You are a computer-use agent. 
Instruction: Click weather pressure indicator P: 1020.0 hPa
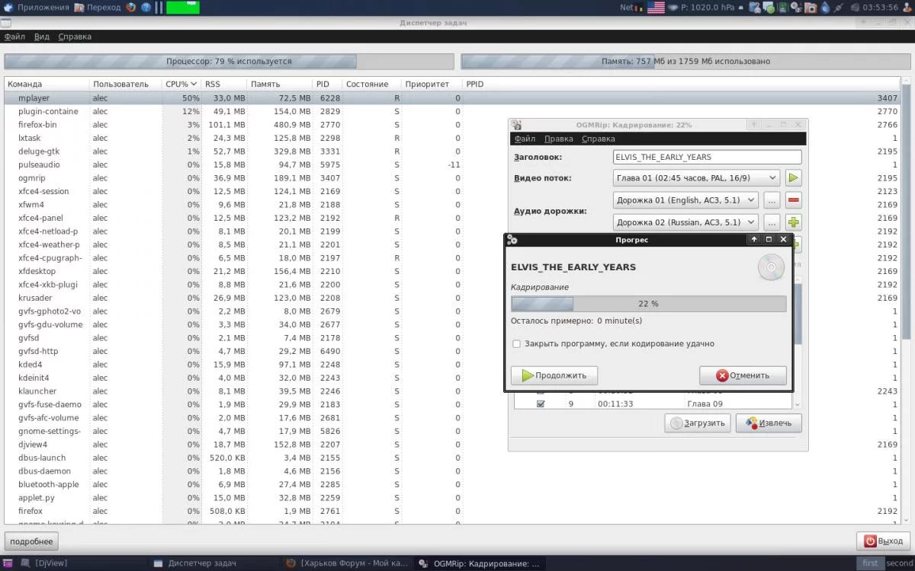706,7
